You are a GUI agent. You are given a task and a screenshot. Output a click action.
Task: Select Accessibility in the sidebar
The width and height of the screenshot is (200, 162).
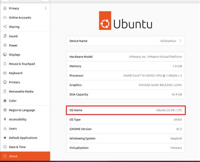[x=25, y=119]
